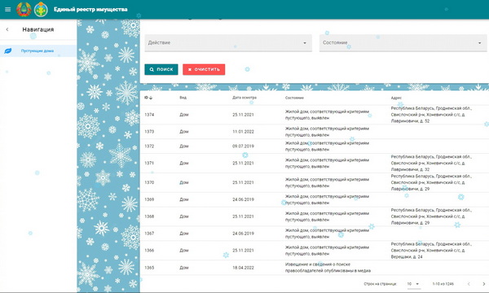Viewport: 489px width, 293px height.
Task: Click Извещение и сведения о поиске status cell
Action: coord(328,268)
